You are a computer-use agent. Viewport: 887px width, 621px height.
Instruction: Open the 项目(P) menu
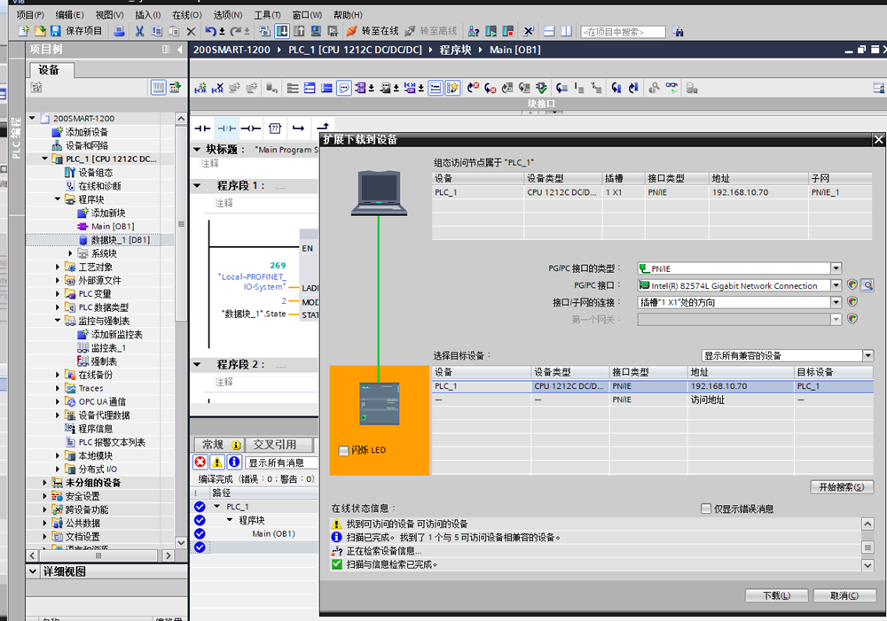(30, 15)
